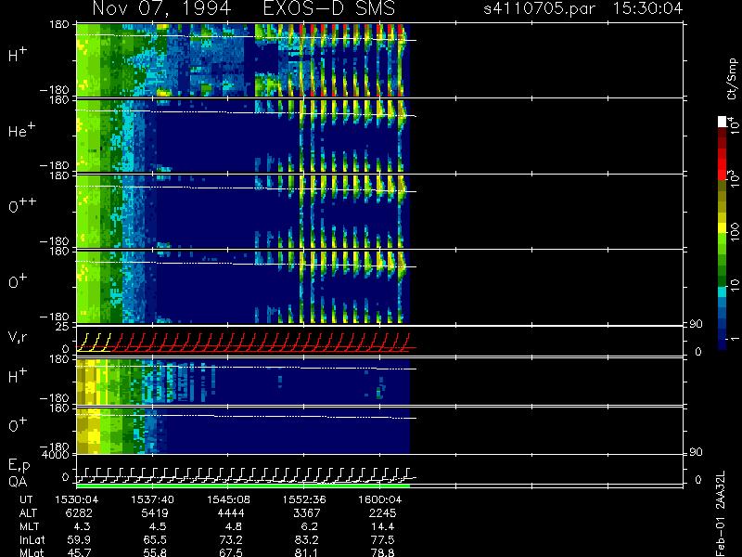Screen dimensions: 742x557
Task: Click the O++ spectrogram panel
Action: tap(243, 212)
